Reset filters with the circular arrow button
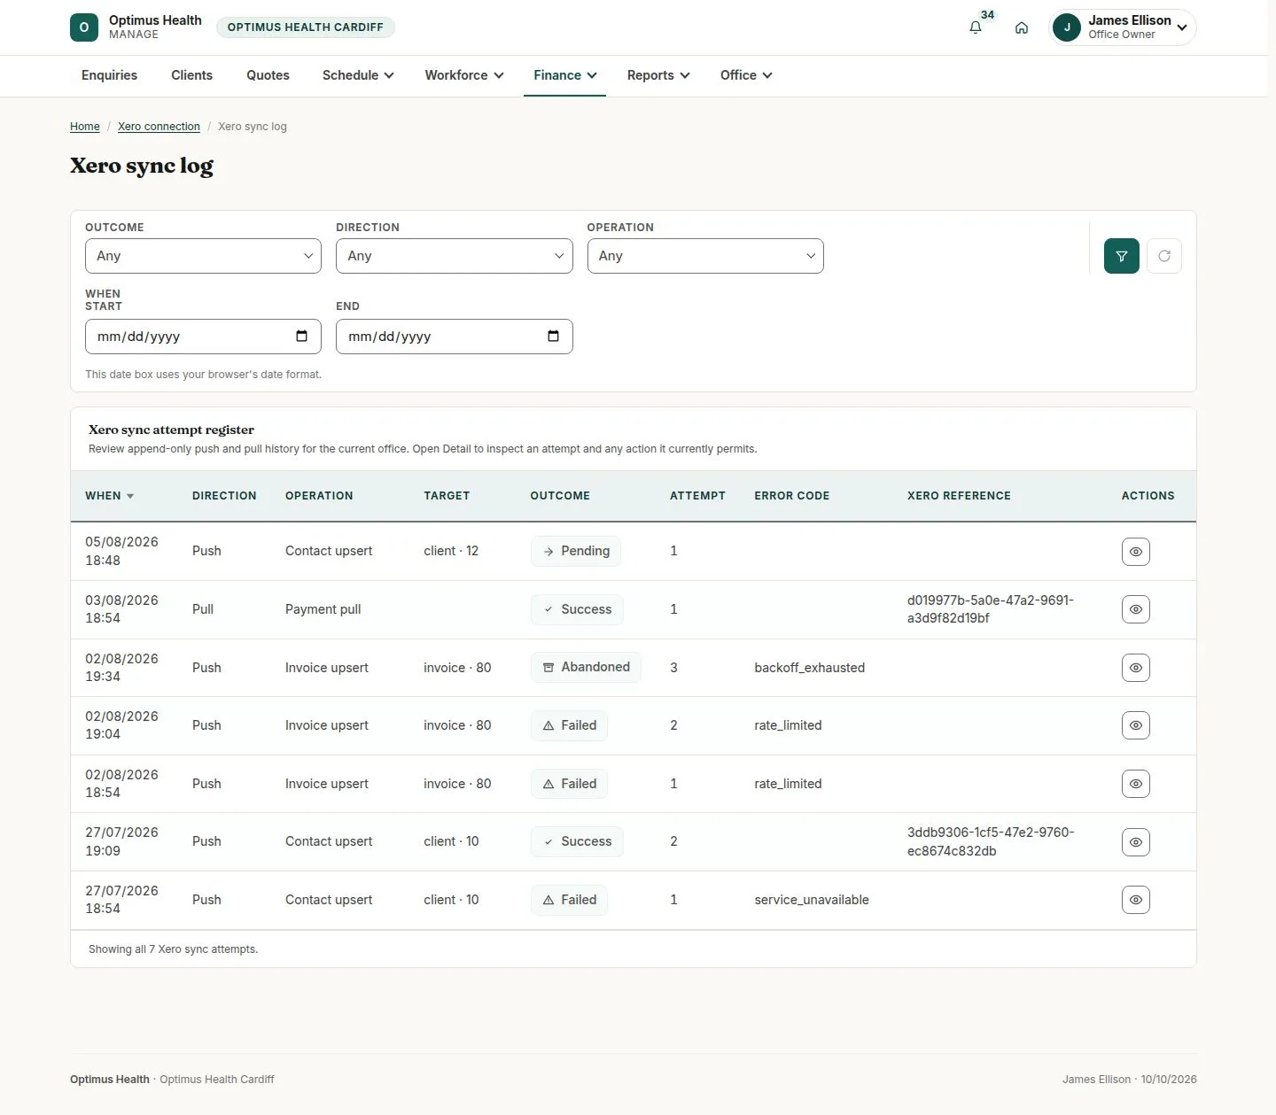This screenshot has width=1276, height=1115. 1164,256
